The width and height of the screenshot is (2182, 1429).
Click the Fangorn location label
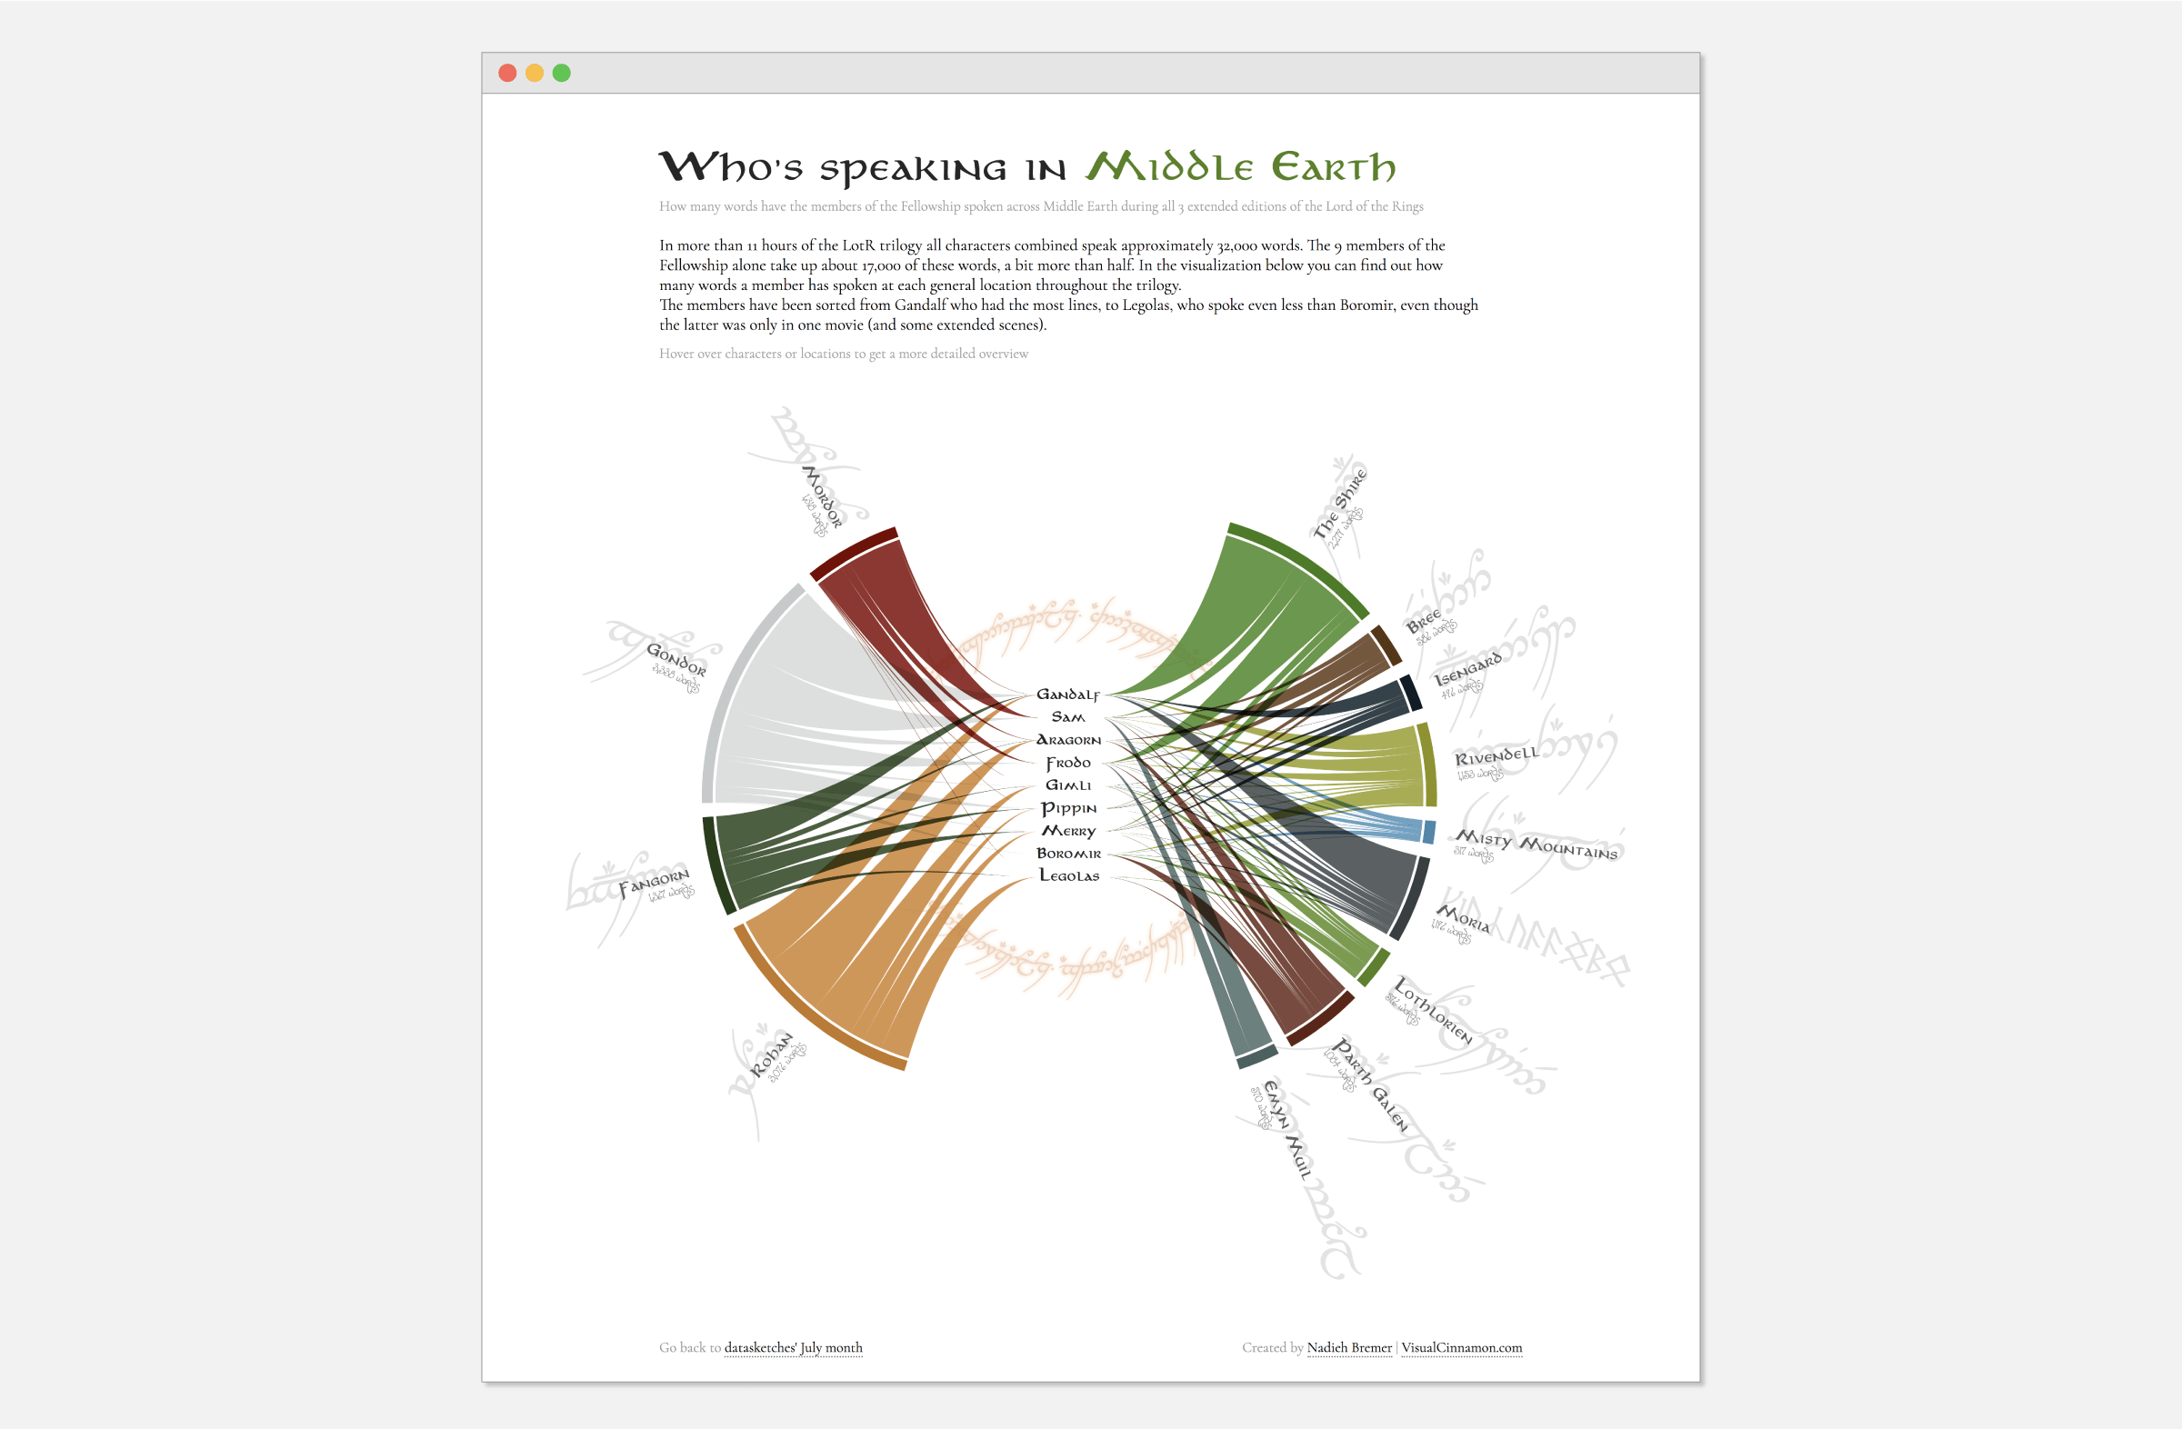click(x=654, y=884)
